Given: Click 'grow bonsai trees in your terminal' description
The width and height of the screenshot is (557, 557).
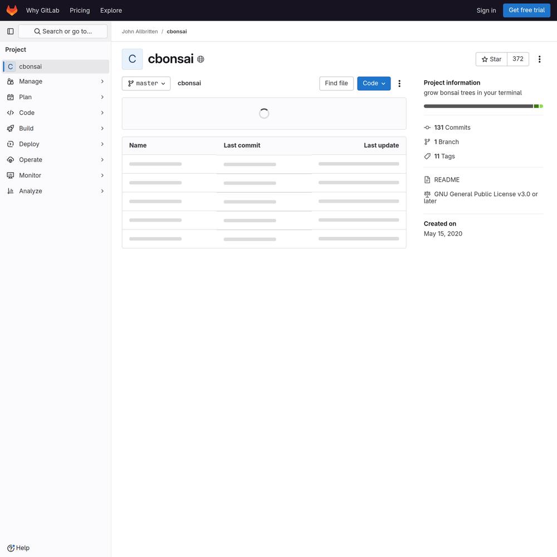Looking at the screenshot, I should click(472, 92).
